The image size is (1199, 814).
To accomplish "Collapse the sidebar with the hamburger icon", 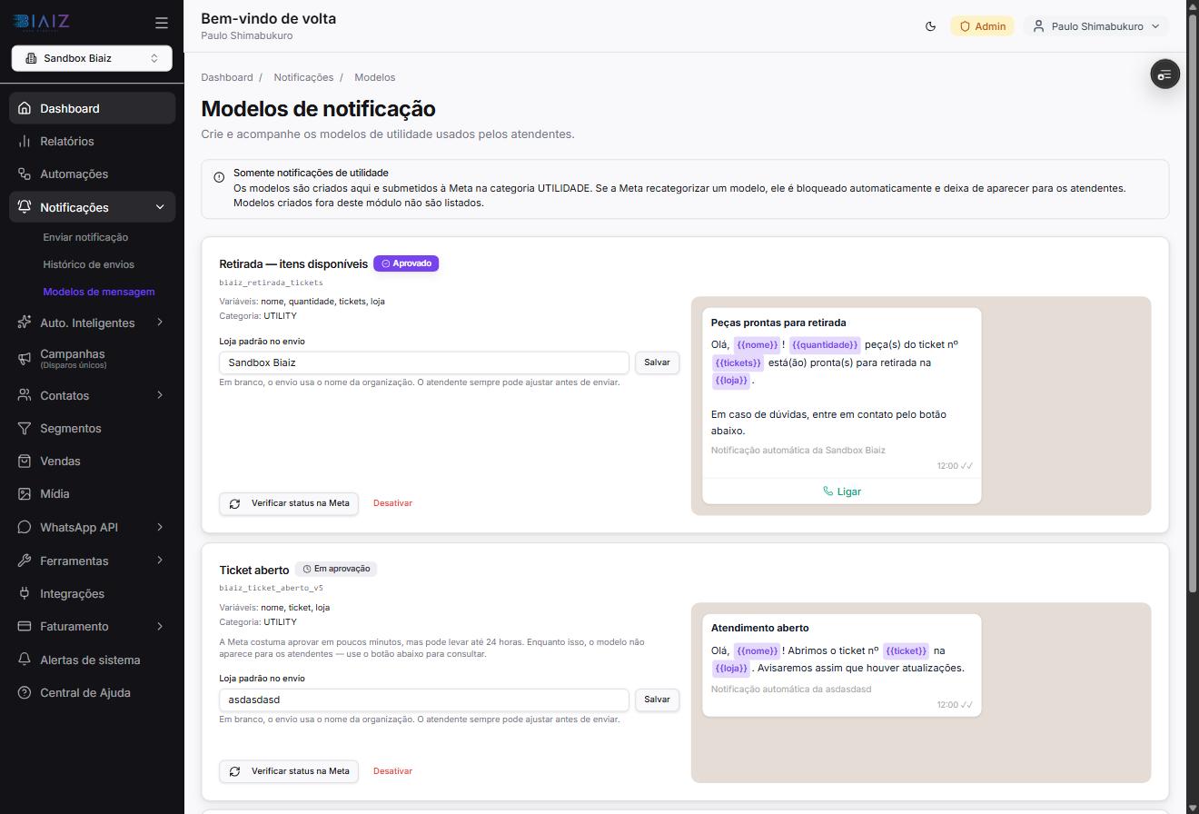I will pyautogui.click(x=162, y=23).
